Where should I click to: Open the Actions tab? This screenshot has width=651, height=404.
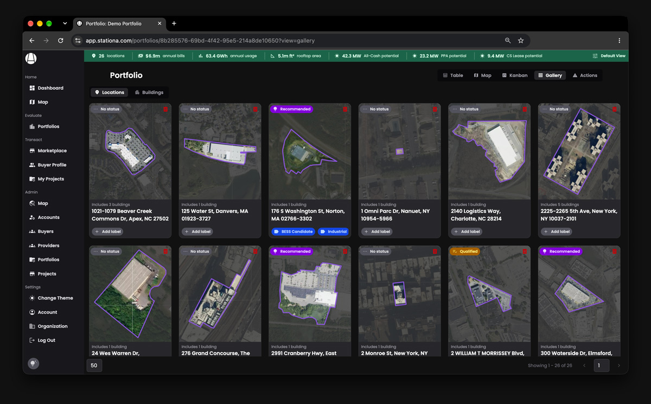click(x=585, y=75)
